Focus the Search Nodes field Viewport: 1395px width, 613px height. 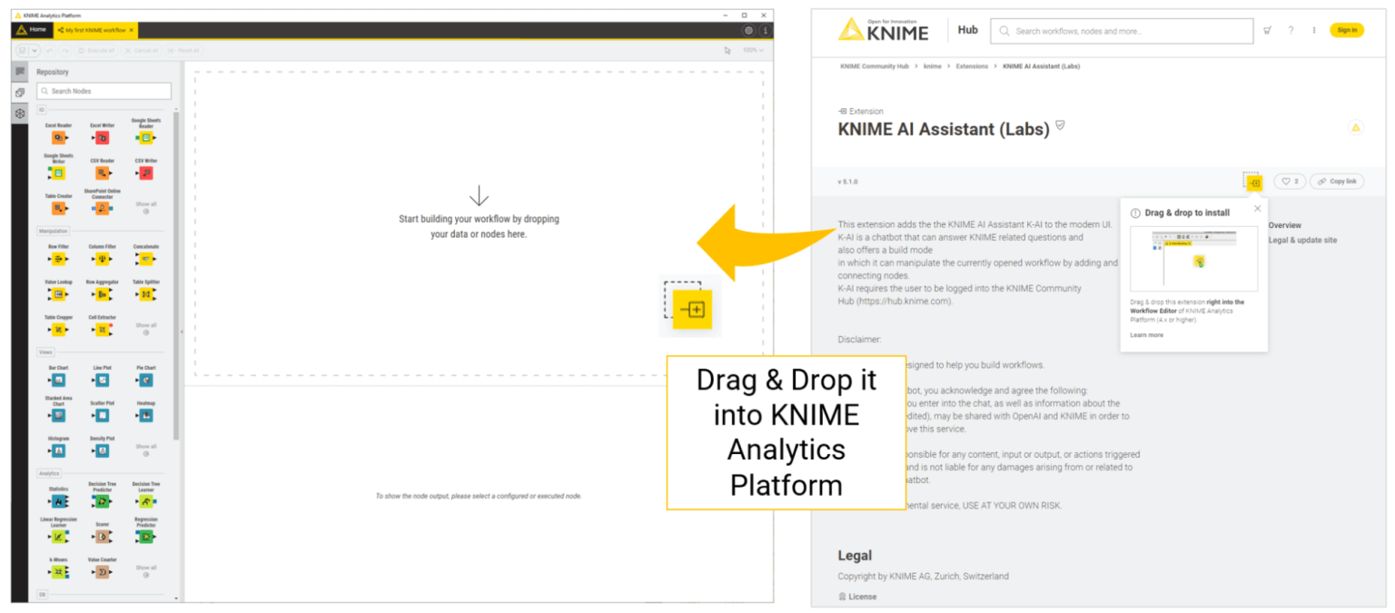click(104, 91)
